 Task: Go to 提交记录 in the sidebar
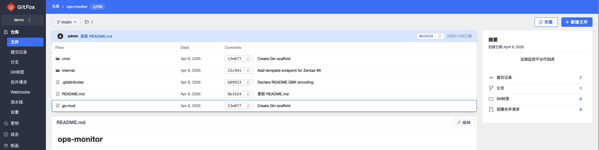(x=19, y=52)
